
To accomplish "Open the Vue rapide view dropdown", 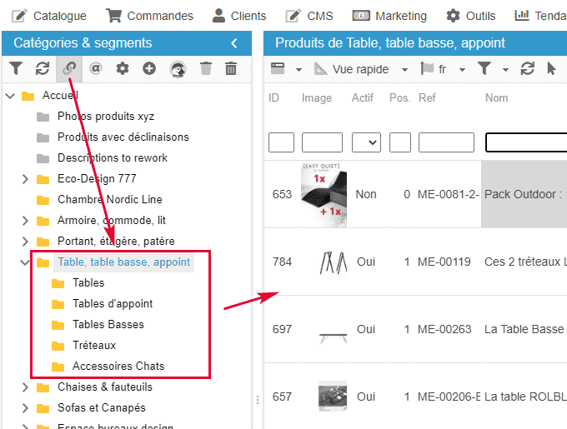I will pos(404,70).
